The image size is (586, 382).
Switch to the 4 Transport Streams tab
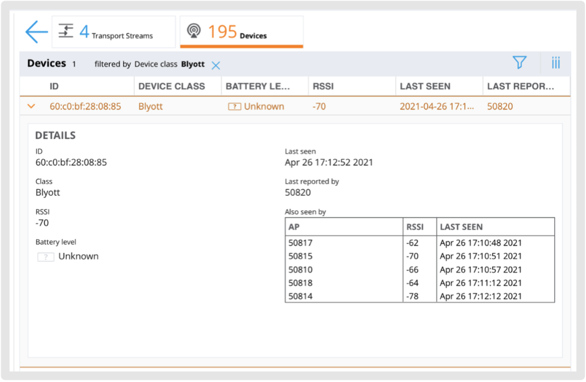114,32
